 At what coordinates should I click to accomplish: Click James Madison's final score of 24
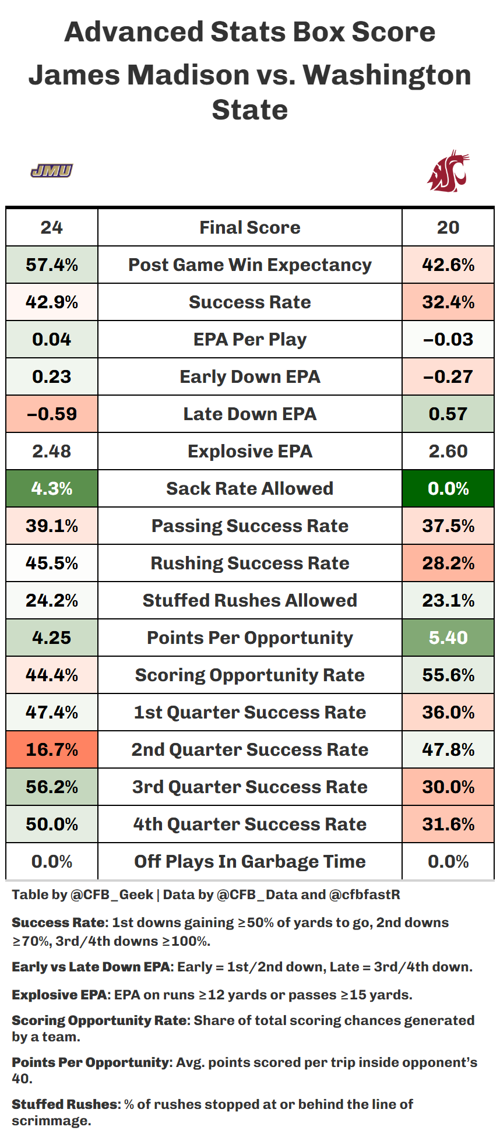[52, 227]
